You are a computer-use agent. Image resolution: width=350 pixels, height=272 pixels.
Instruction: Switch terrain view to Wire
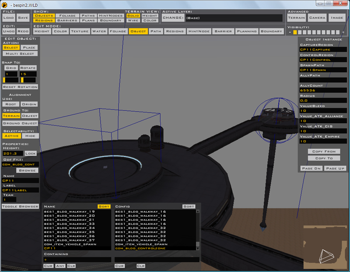[133, 20]
